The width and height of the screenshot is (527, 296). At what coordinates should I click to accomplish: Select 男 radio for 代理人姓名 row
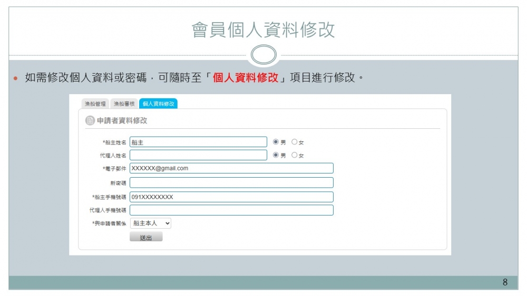[276, 155]
